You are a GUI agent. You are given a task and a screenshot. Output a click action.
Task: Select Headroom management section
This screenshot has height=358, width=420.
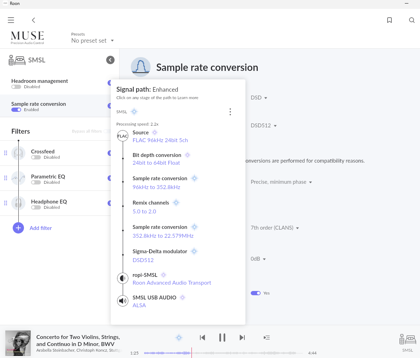pos(55,83)
